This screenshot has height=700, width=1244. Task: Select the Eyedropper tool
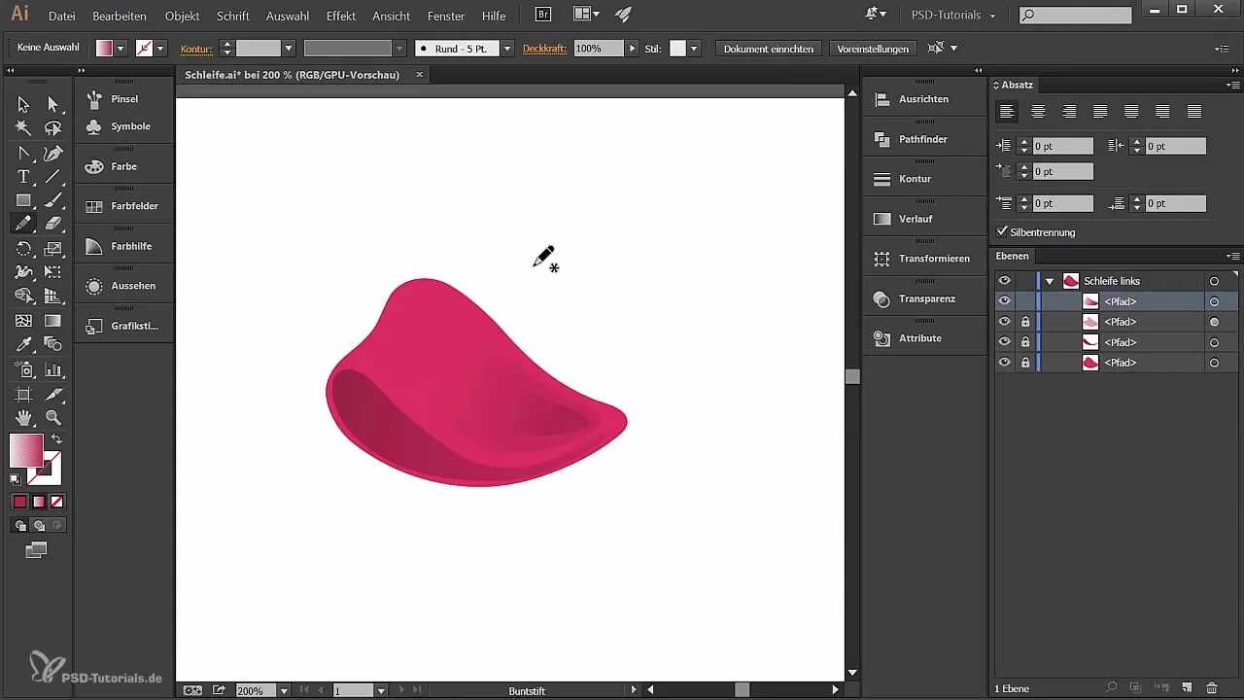pos(23,344)
